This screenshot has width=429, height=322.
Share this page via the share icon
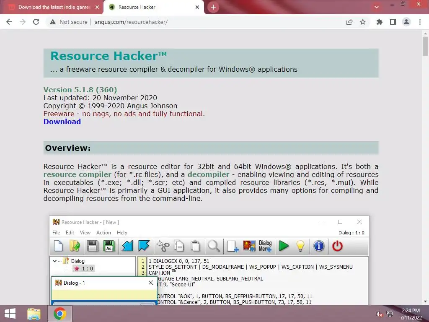click(349, 22)
